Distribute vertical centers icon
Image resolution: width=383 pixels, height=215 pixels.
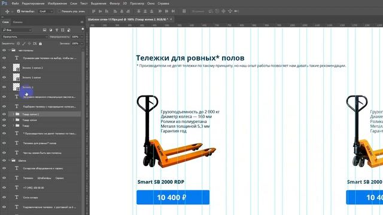coord(145,11)
